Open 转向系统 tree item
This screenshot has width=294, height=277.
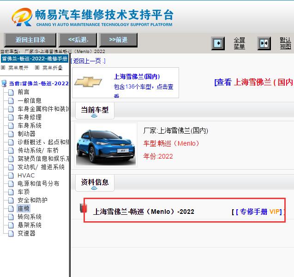click(x=30, y=217)
